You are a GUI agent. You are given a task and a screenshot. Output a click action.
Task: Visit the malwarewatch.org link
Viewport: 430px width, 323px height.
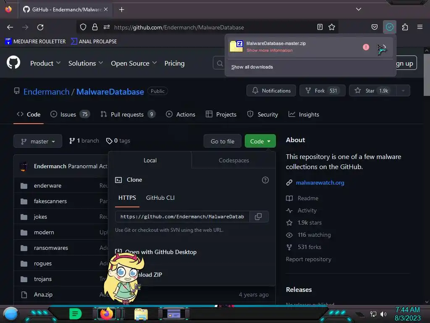point(320,183)
